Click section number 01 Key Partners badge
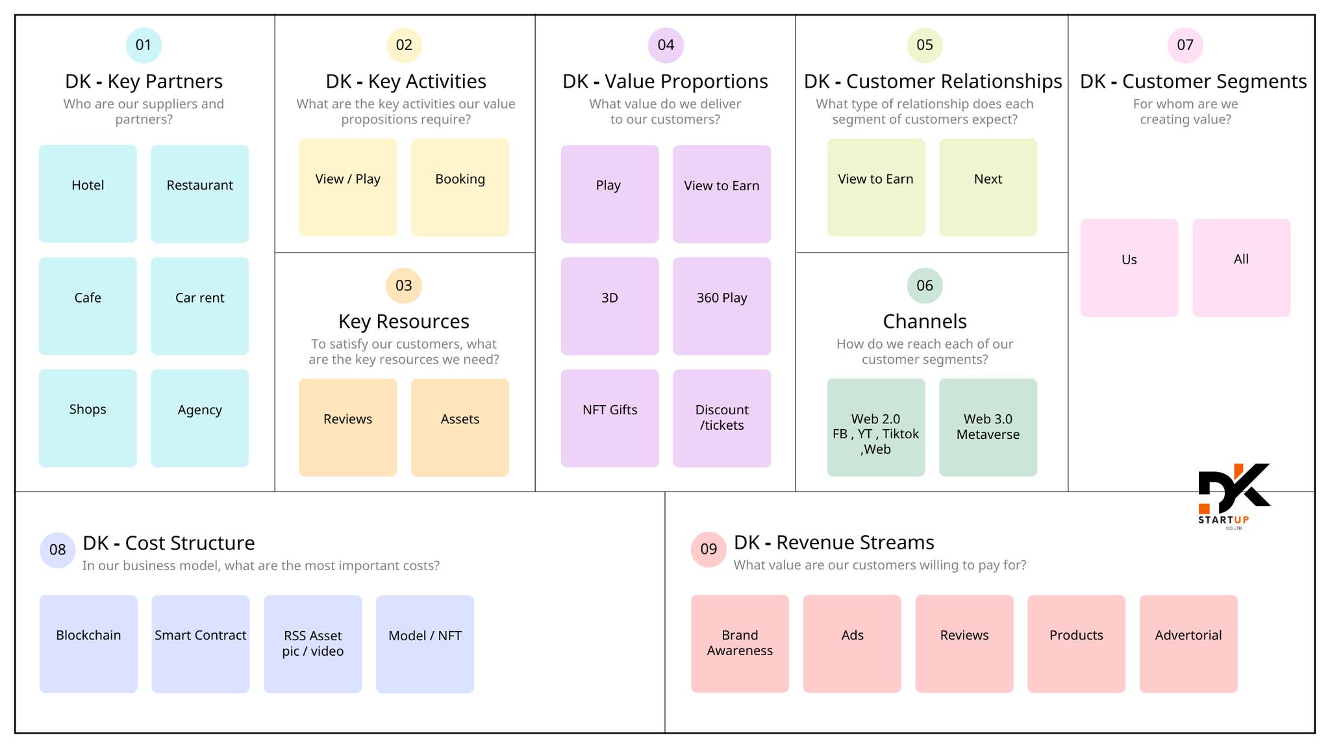This screenshot has height=748, width=1330. pyautogui.click(x=144, y=44)
